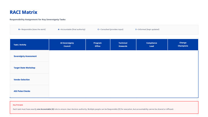Screen dimensions: 208x117
Task: Select the I = Informed legend entry
Action: (147, 29)
